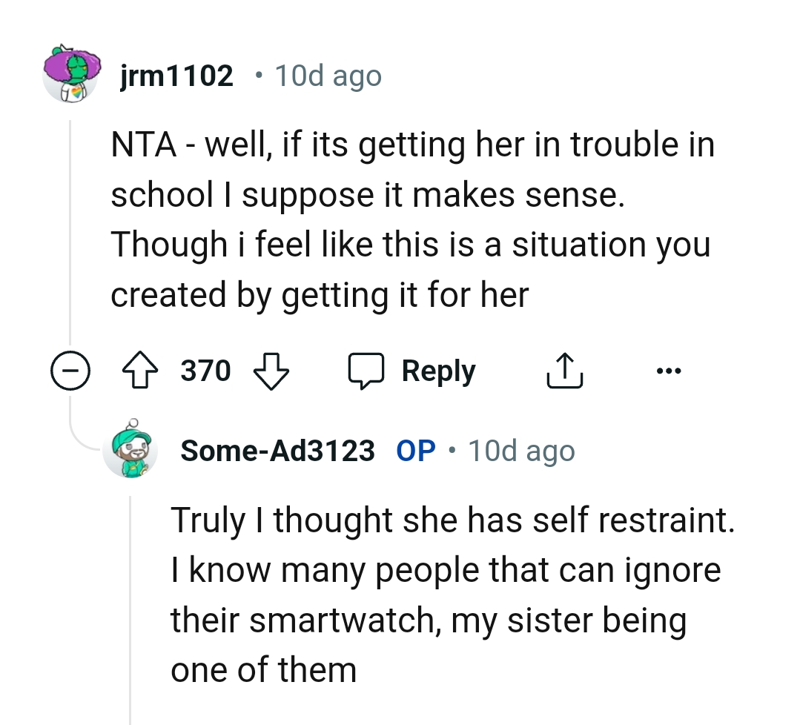Open Some-Ad3123's profile
This screenshot has height=725, width=800.
[277, 451]
